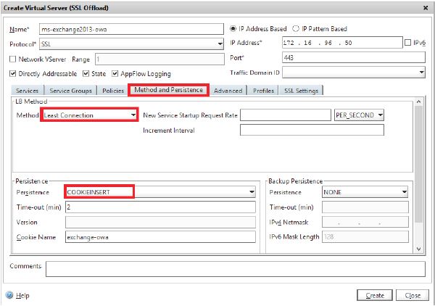This screenshot has width=435, height=306.
Task: Click the Cookie Name input field
Action: click(159, 237)
